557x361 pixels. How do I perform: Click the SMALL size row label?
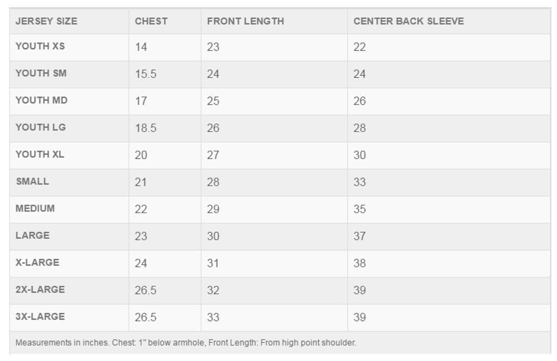(x=32, y=182)
